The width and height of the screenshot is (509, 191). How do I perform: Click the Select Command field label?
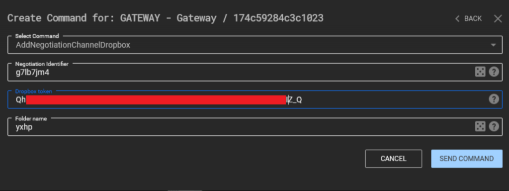[37, 36]
